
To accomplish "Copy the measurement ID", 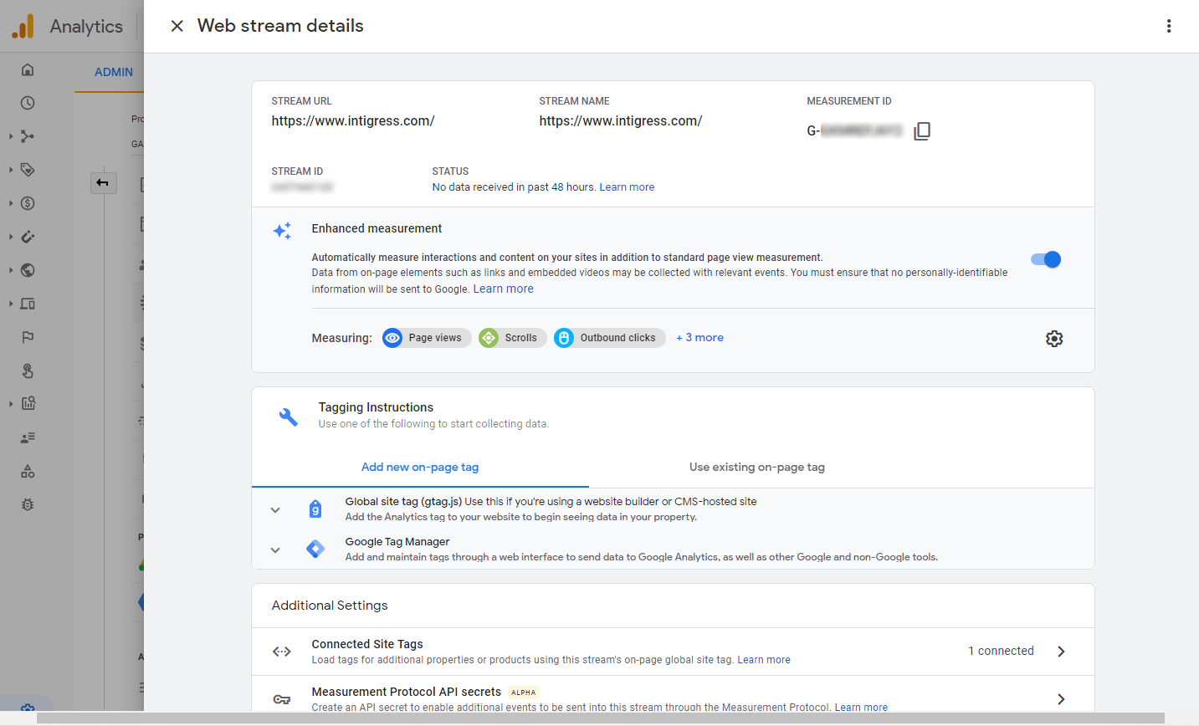I will 922,131.
